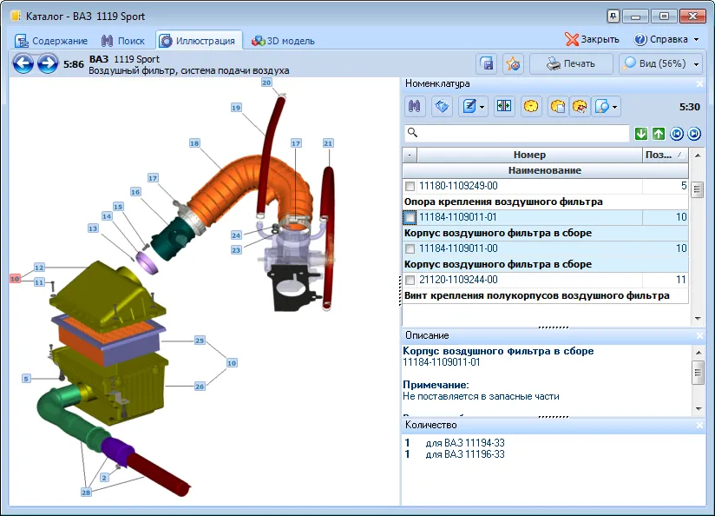The width and height of the screenshot is (715, 516).
Task: Click the yellow gear with page icon
Action: click(558, 106)
